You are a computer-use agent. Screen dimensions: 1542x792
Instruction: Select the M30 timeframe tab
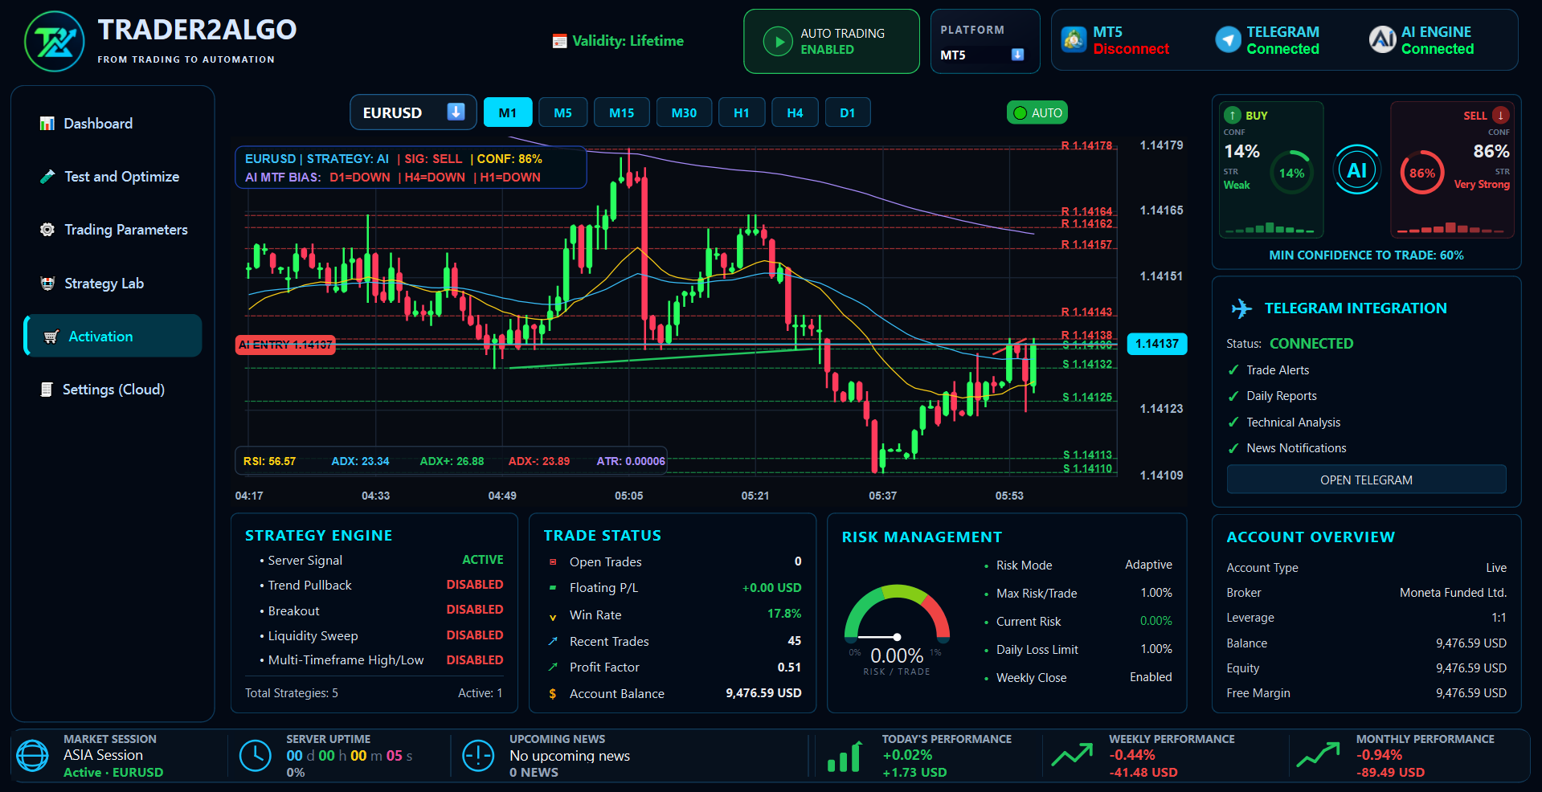[x=685, y=112]
